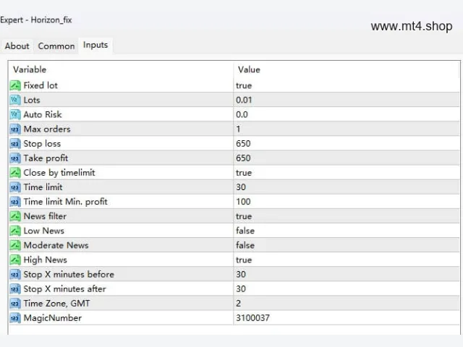The width and height of the screenshot is (463, 347).
Task: Click the Time Zone, GMT icon
Action: point(15,304)
